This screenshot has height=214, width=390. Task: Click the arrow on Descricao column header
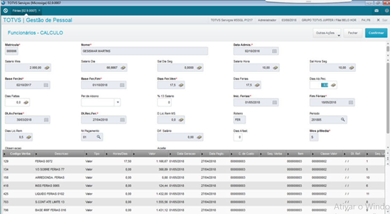click(x=36, y=154)
